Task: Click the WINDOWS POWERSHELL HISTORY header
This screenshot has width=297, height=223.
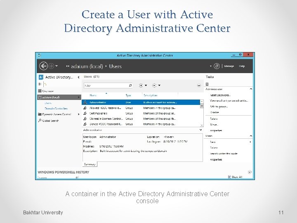Action: pos(64,172)
